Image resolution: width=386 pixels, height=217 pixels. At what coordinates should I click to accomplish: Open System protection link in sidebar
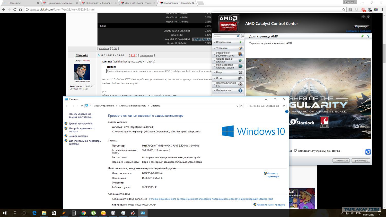coord(78,136)
